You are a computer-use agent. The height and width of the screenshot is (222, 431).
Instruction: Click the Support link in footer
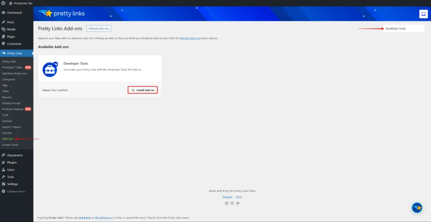tap(227, 197)
